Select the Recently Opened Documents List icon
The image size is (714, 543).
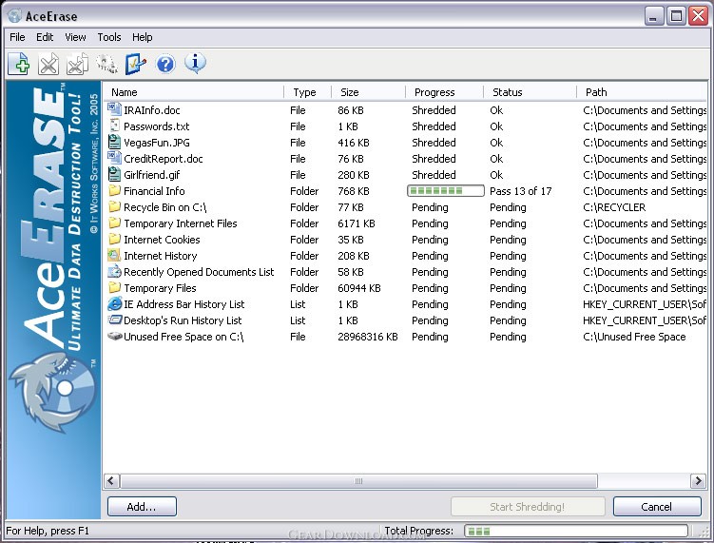click(x=114, y=272)
